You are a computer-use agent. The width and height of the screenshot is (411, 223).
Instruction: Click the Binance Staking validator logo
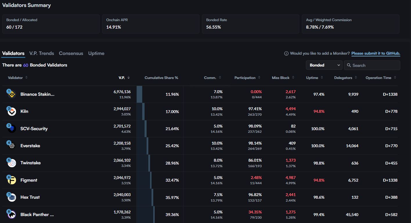12,94
